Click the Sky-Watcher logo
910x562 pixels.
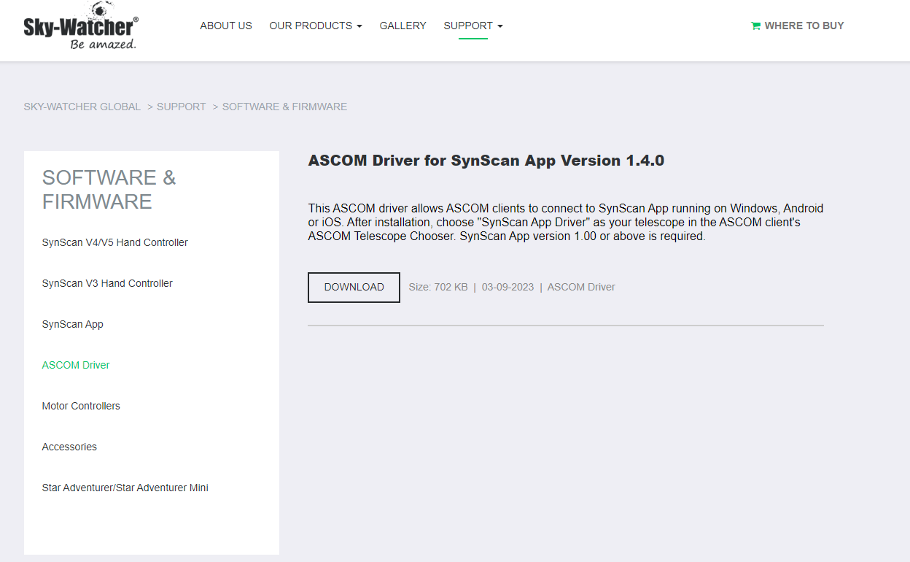pos(80,27)
